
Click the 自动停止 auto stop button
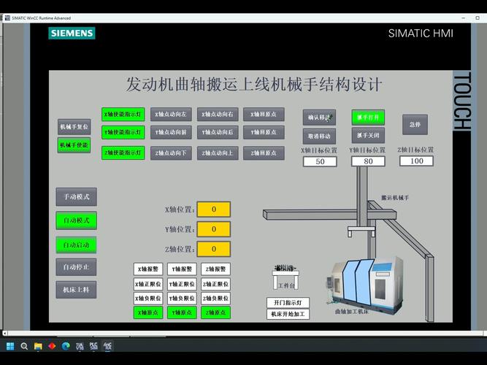pos(77,267)
